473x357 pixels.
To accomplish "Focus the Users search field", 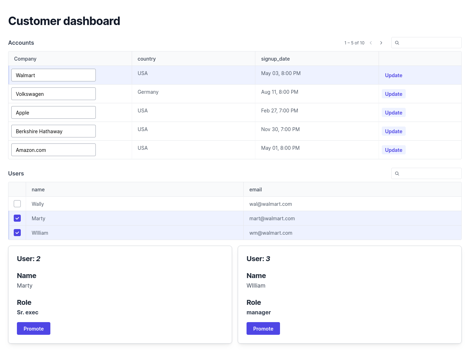I will pos(426,173).
